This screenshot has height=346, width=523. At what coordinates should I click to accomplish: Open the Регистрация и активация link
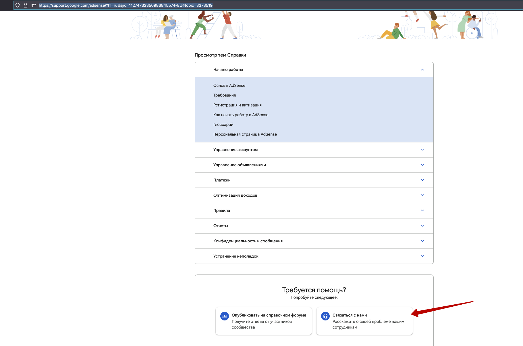pos(238,105)
